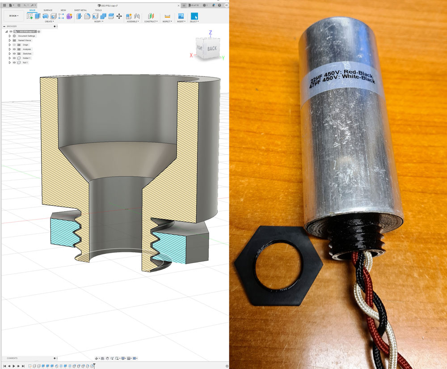Click the Select arrow tool icon
Screen dimensions: 447x369
pos(194,16)
